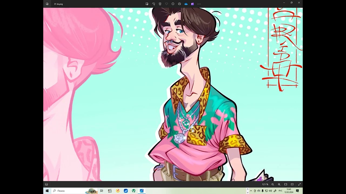Open the three-dot more options menu
The width and height of the screenshot is (346, 194).
coord(199,4)
